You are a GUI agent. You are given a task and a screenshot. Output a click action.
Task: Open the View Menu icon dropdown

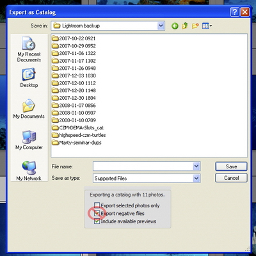pyautogui.click(x=207, y=26)
